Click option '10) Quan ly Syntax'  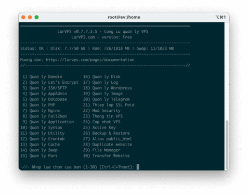[x=41, y=127]
